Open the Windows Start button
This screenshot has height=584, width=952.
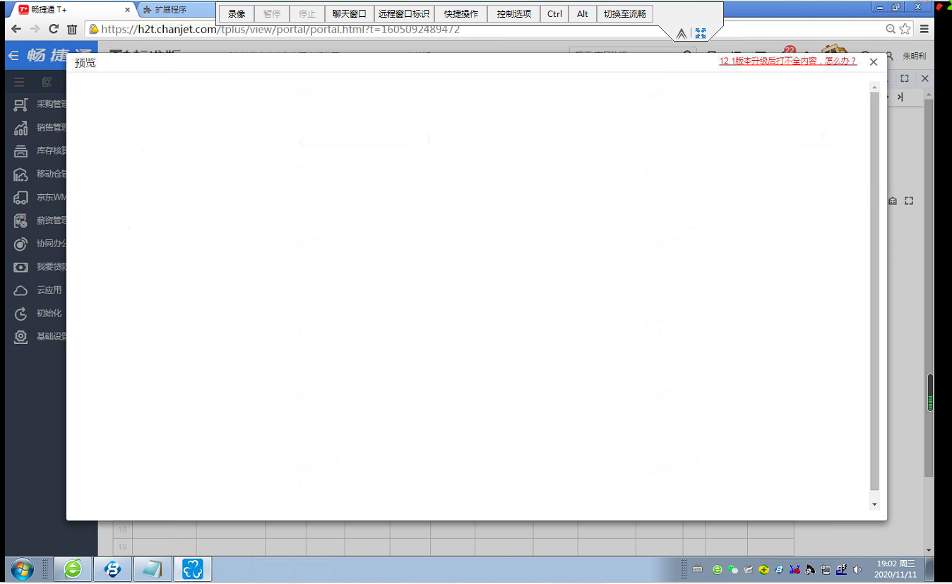click(x=22, y=569)
